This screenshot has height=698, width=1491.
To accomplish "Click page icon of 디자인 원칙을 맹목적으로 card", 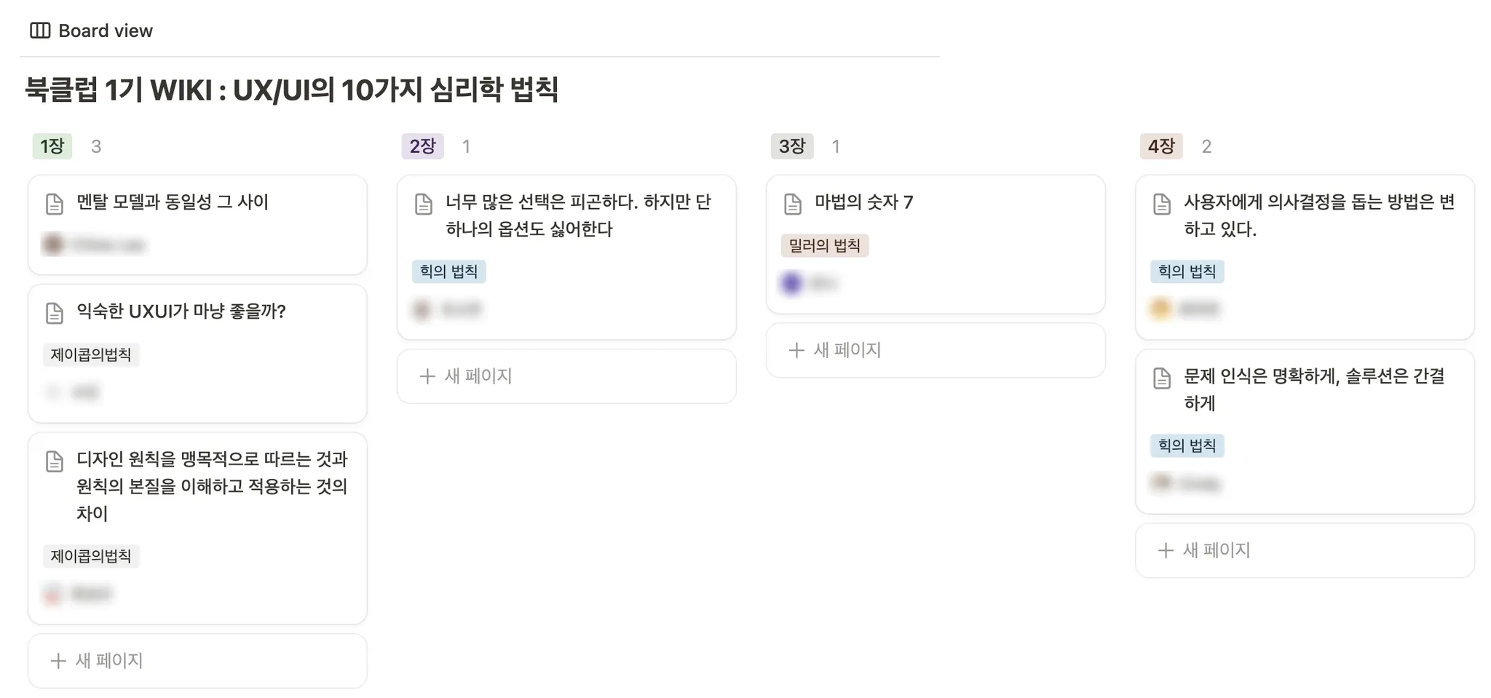I will click(55, 461).
